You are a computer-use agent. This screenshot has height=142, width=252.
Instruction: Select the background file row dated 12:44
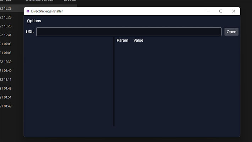6,35
